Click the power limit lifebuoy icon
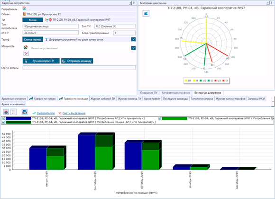Viewport: 275px width, 199px height. click(x=26, y=47)
